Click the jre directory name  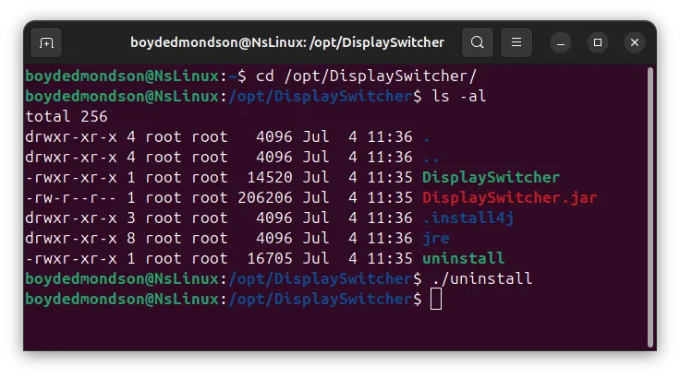click(x=436, y=238)
